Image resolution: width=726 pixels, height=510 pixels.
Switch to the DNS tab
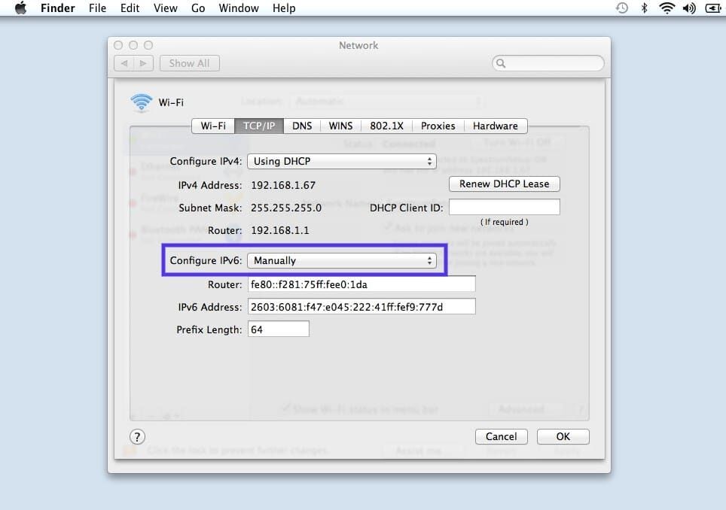[x=302, y=126]
